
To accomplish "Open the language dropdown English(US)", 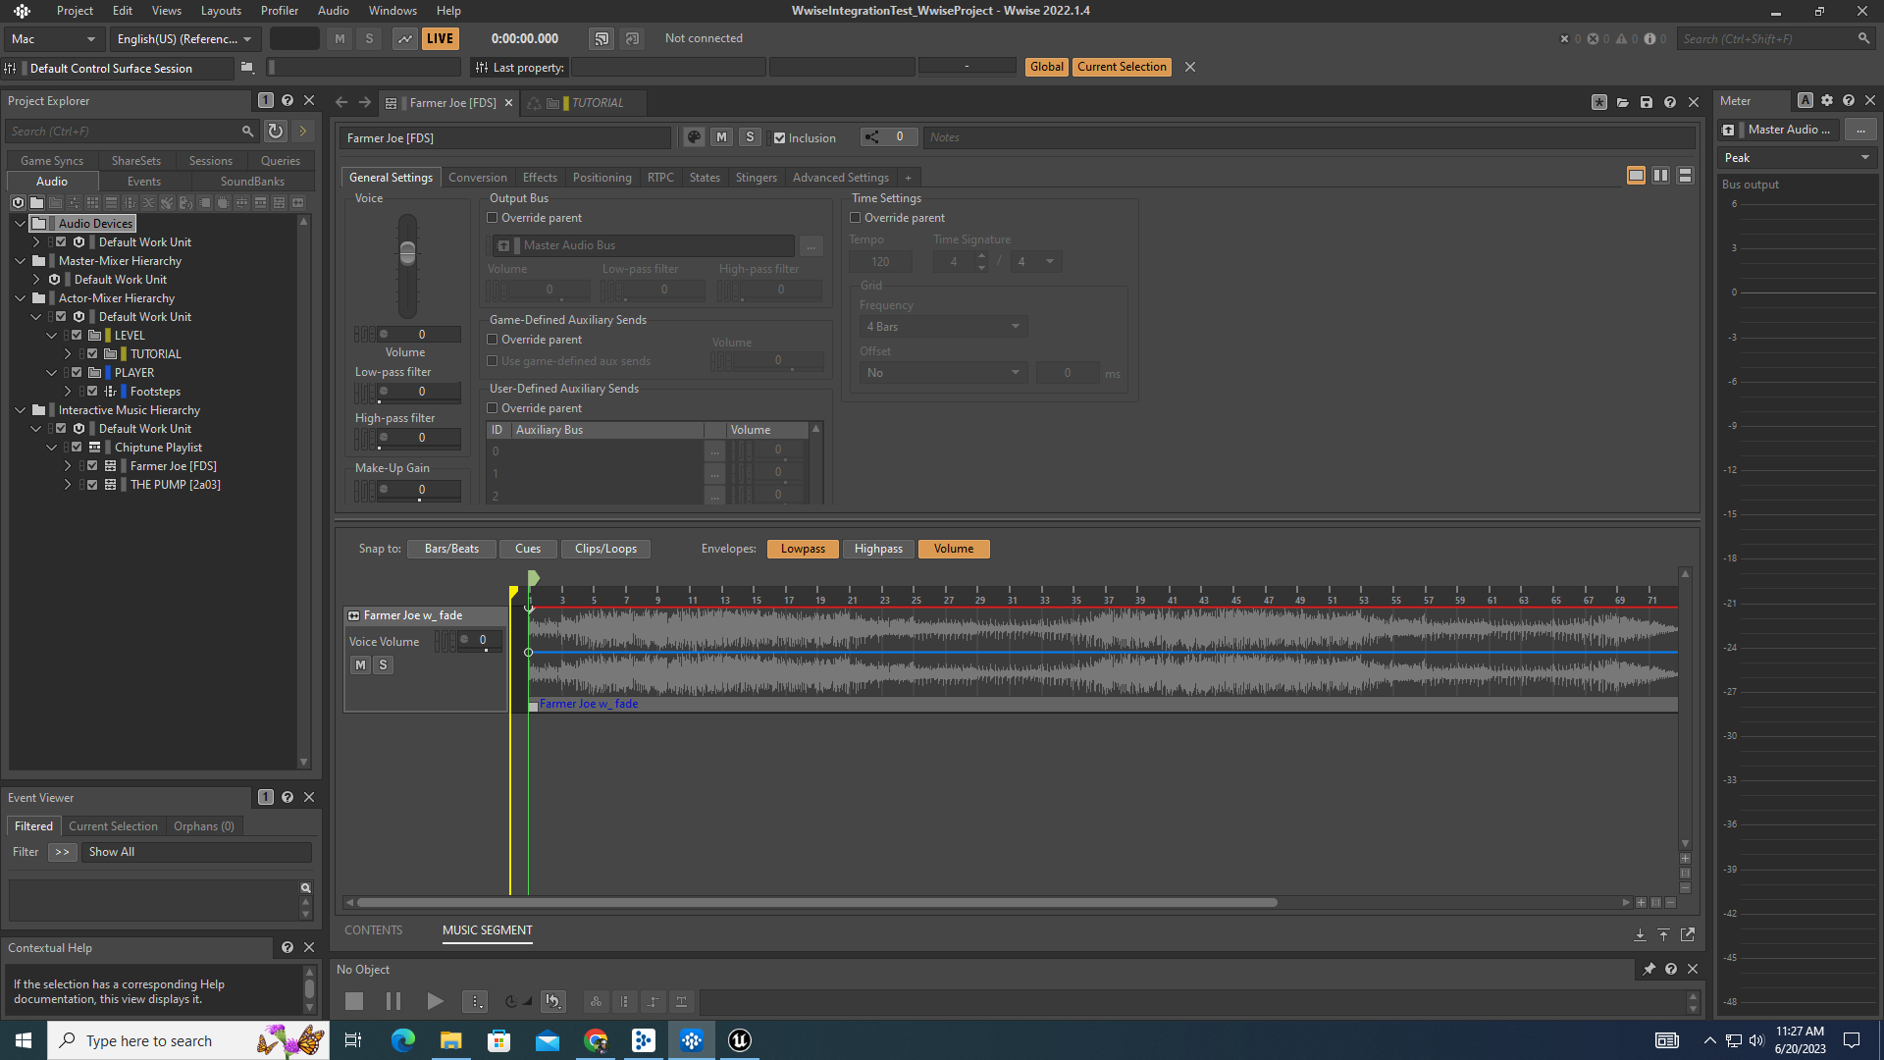I will click(183, 38).
